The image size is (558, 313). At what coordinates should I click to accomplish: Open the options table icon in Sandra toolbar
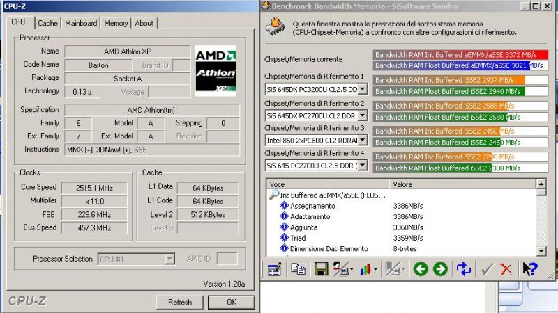[x=274, y=269]
